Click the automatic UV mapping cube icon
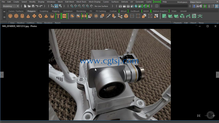Screen dimensions: 219x123 182,16
